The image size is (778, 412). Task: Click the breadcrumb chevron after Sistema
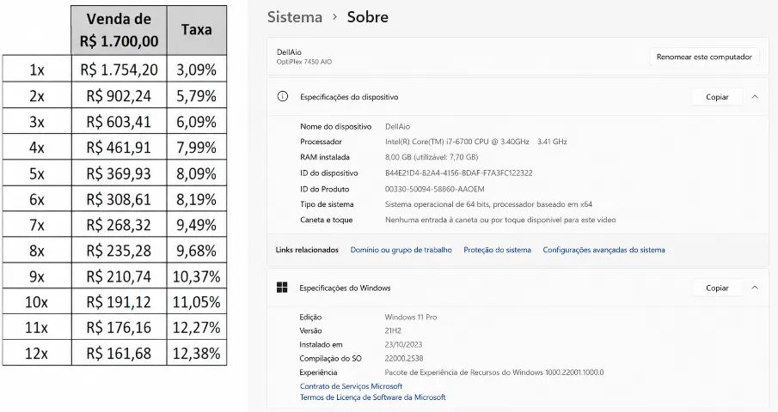pos(335,17)
